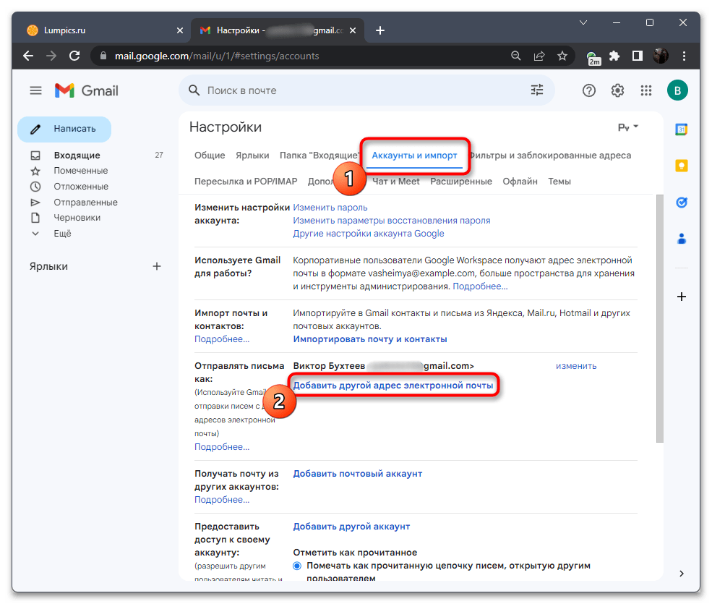Select the radio button under 'Отметить как прочитанное'
The image size is (712, 604).
[x=296, y=566]
